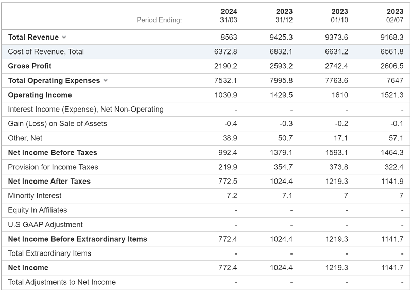Screen dimensions: 412x290
Task: Expand the Total Revenue row arrow
Action: coord(64,38)
